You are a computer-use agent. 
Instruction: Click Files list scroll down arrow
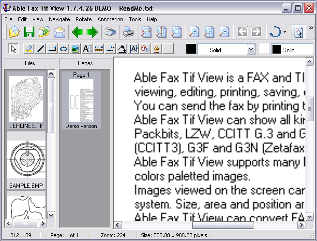[51, 215]
